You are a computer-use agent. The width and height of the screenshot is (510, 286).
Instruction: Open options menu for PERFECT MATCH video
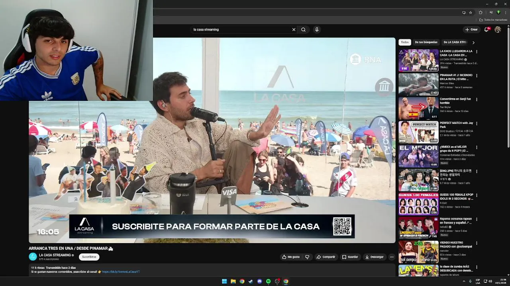[x=477, y=124]
